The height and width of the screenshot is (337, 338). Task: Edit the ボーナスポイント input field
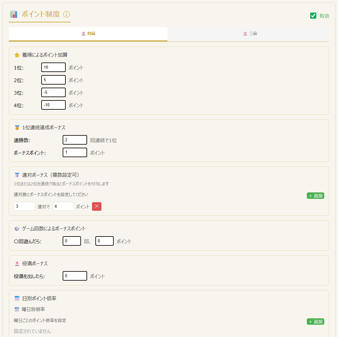tap(75, 152)
